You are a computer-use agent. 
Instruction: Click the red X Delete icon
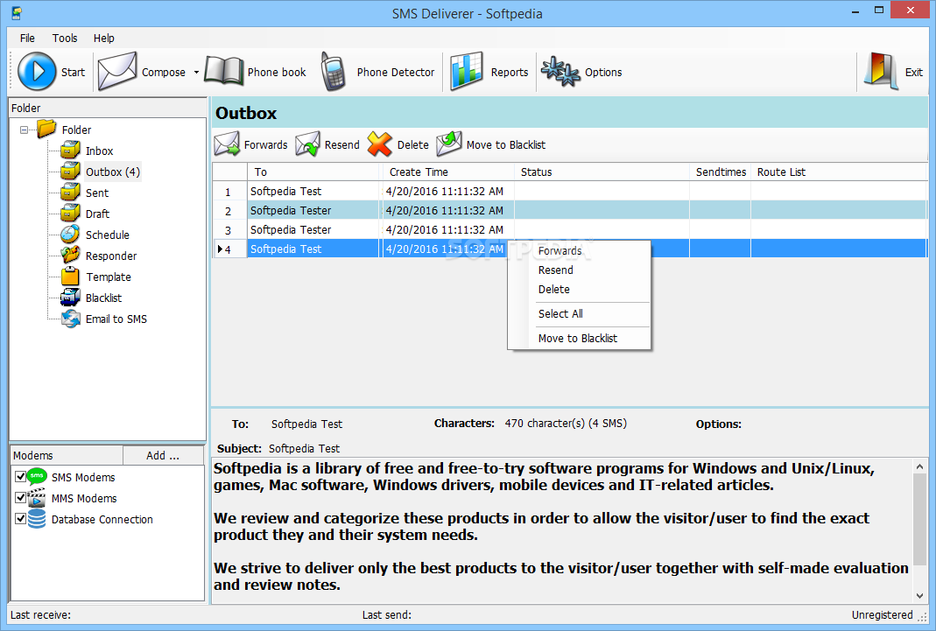coord(380,144)
